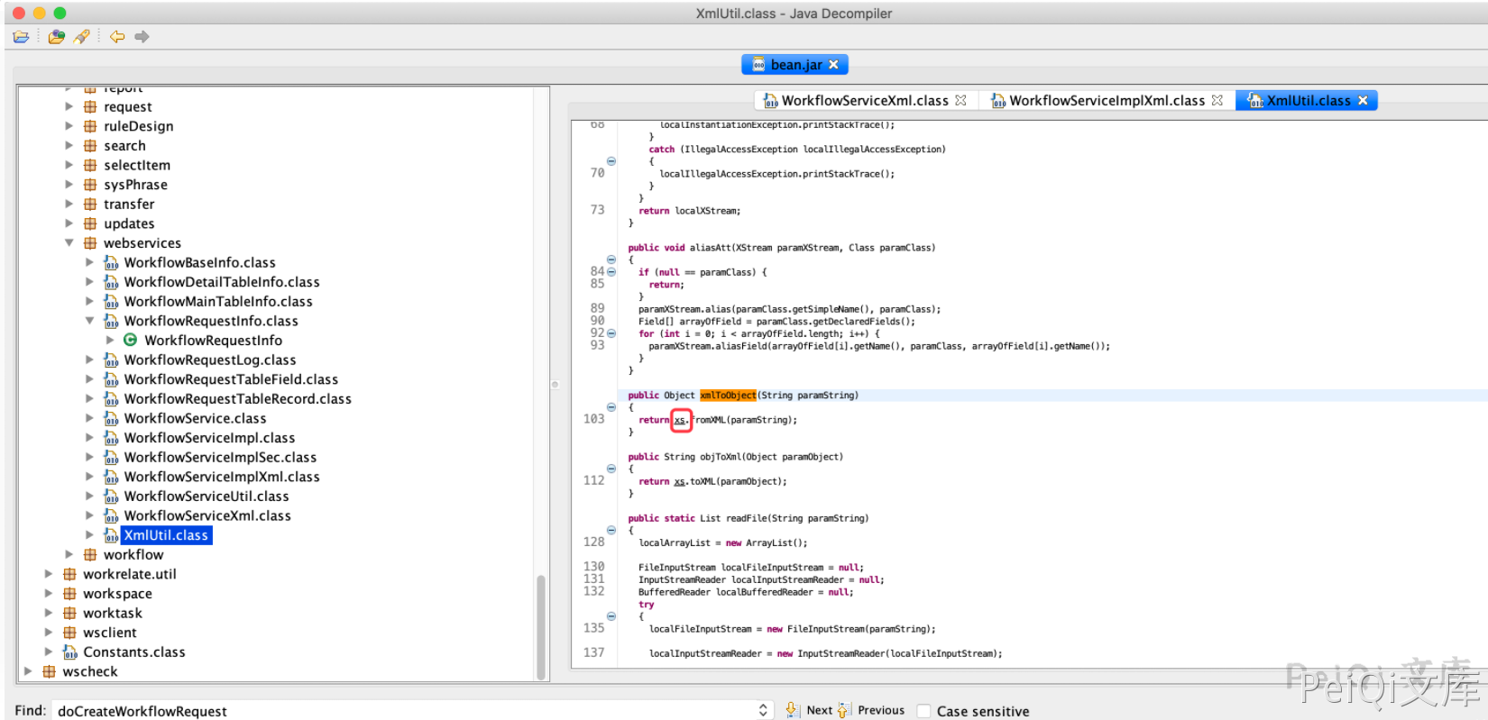Collapse the webservices package node
The height and width of the screenshot is (720, 1488).
(x=69, y=243)
